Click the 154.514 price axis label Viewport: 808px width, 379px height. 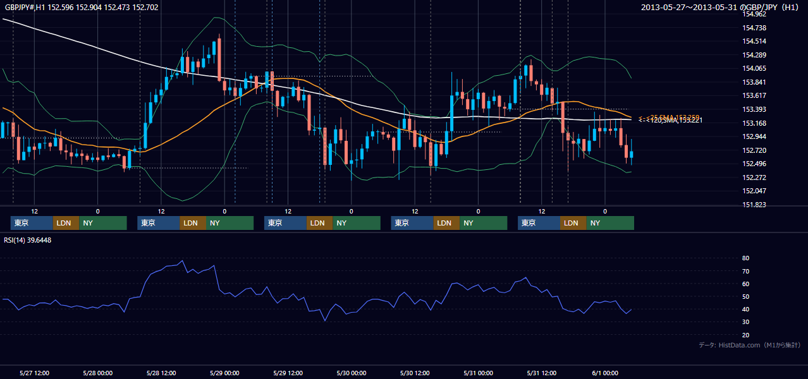pos(754,41)
